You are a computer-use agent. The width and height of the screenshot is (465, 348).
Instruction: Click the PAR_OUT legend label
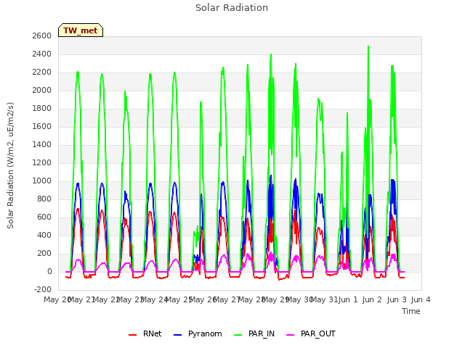click(318, 333)
